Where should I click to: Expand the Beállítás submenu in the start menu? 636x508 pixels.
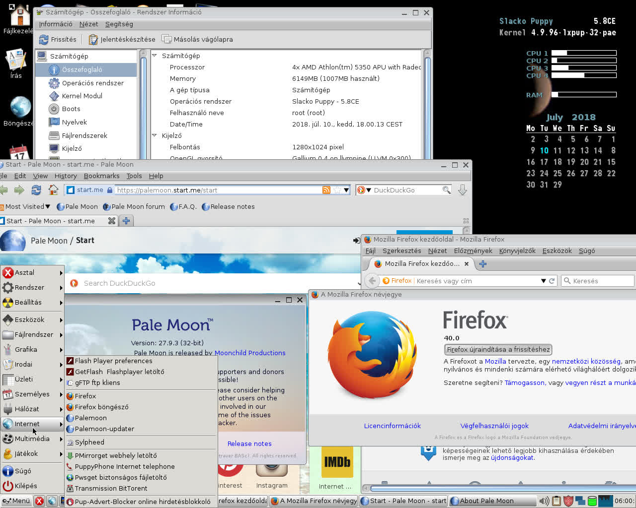tap(33, 302)
